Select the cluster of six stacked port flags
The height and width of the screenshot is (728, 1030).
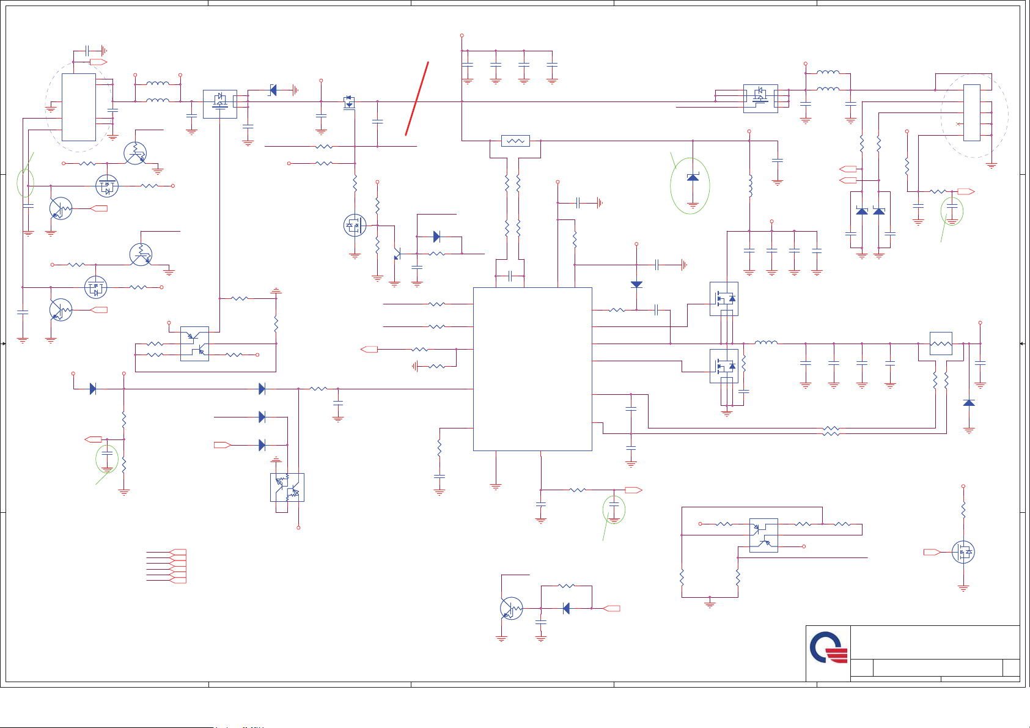pyautogui.click(x=178, y=566)
